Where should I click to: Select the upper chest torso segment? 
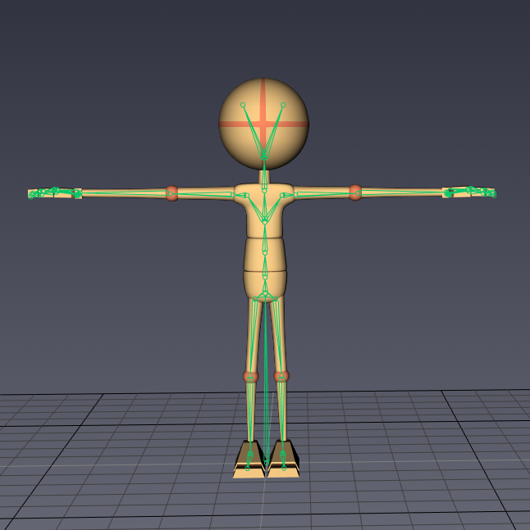pos(264,211)
